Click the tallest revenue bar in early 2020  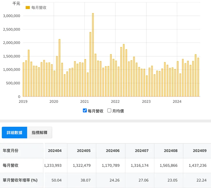tap(60, 68)
